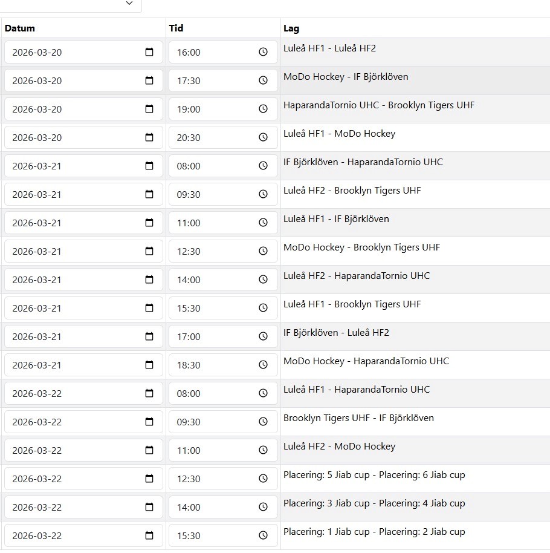Open date picker icon for Luleå HF1 - IF Björklöven

(149, 223)
